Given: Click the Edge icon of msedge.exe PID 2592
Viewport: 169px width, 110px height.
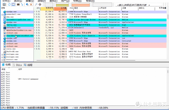Looking at the screenshot, I should 5,38.
